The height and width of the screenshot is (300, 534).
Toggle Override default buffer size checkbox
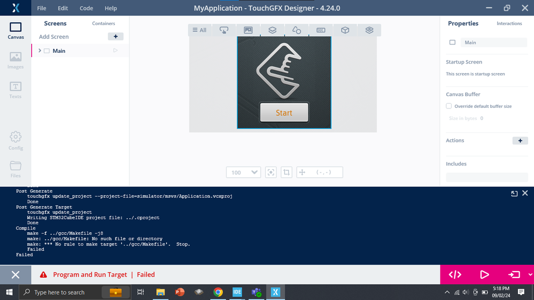click(x=449, y=106)
